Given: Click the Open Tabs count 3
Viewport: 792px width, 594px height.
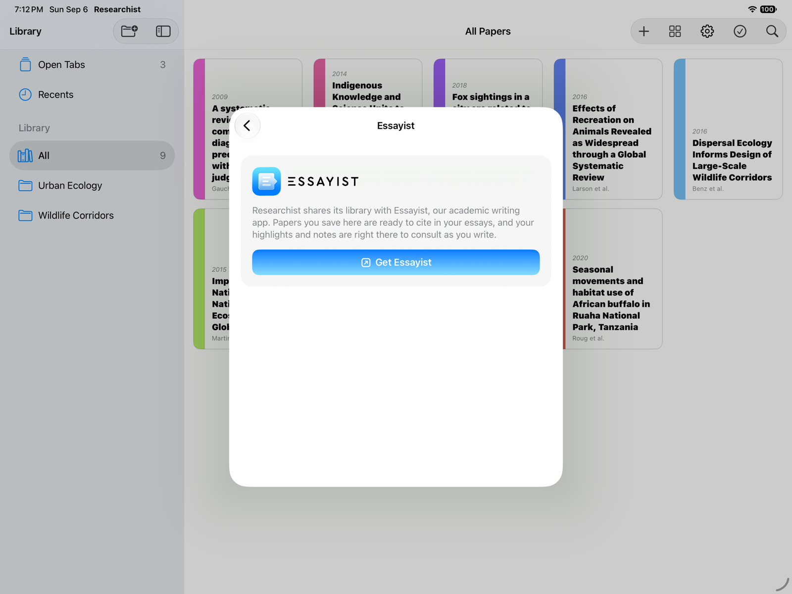Looking at the screenshot, I should 163,65.
